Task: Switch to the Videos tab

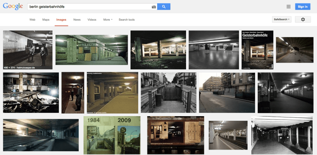Action: click(92, 20)
